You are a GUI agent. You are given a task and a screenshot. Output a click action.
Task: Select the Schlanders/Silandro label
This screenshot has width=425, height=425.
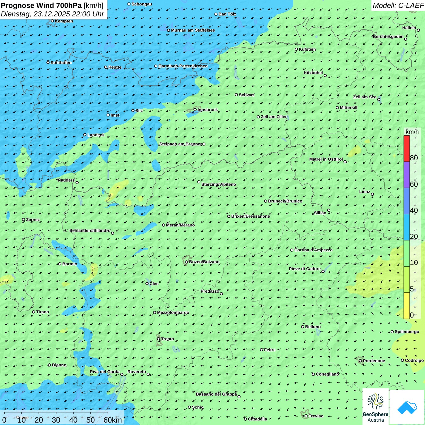(90, 230)
